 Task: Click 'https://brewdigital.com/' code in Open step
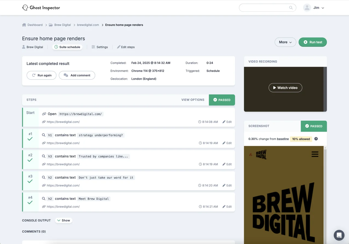81,114
